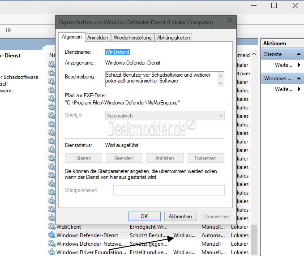Click the OK button
The width and height of the screenshot is (304, 256).
click(x=144, y=216)
